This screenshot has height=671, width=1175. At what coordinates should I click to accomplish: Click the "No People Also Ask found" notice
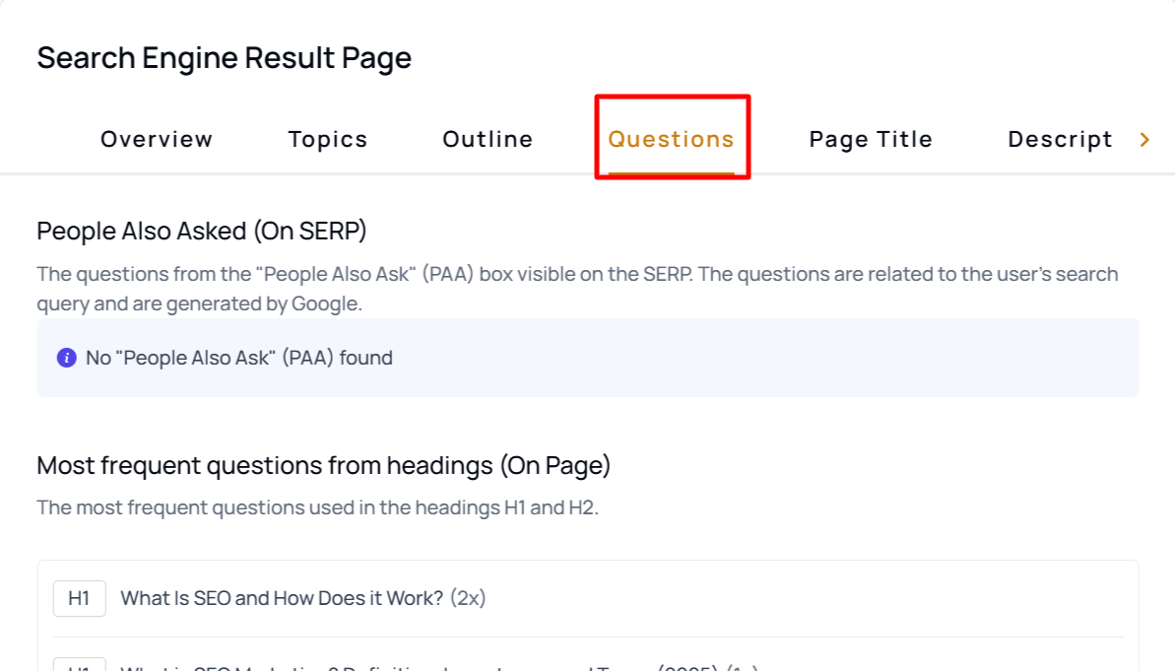point(239,358)
